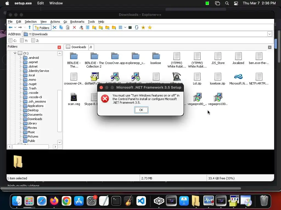Open the Bookmarks menu
Screen dimensions: 281x210
point(77,22)
